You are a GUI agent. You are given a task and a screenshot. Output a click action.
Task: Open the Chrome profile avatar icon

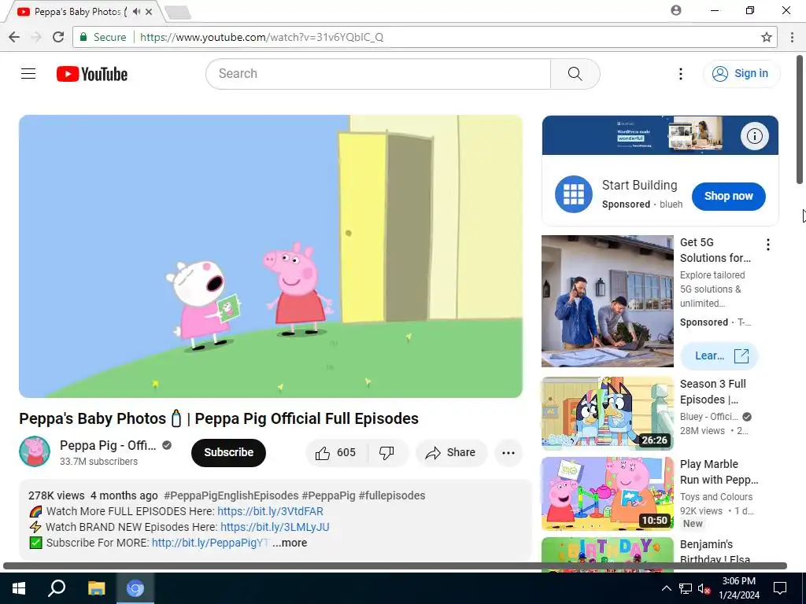point(676,10)
